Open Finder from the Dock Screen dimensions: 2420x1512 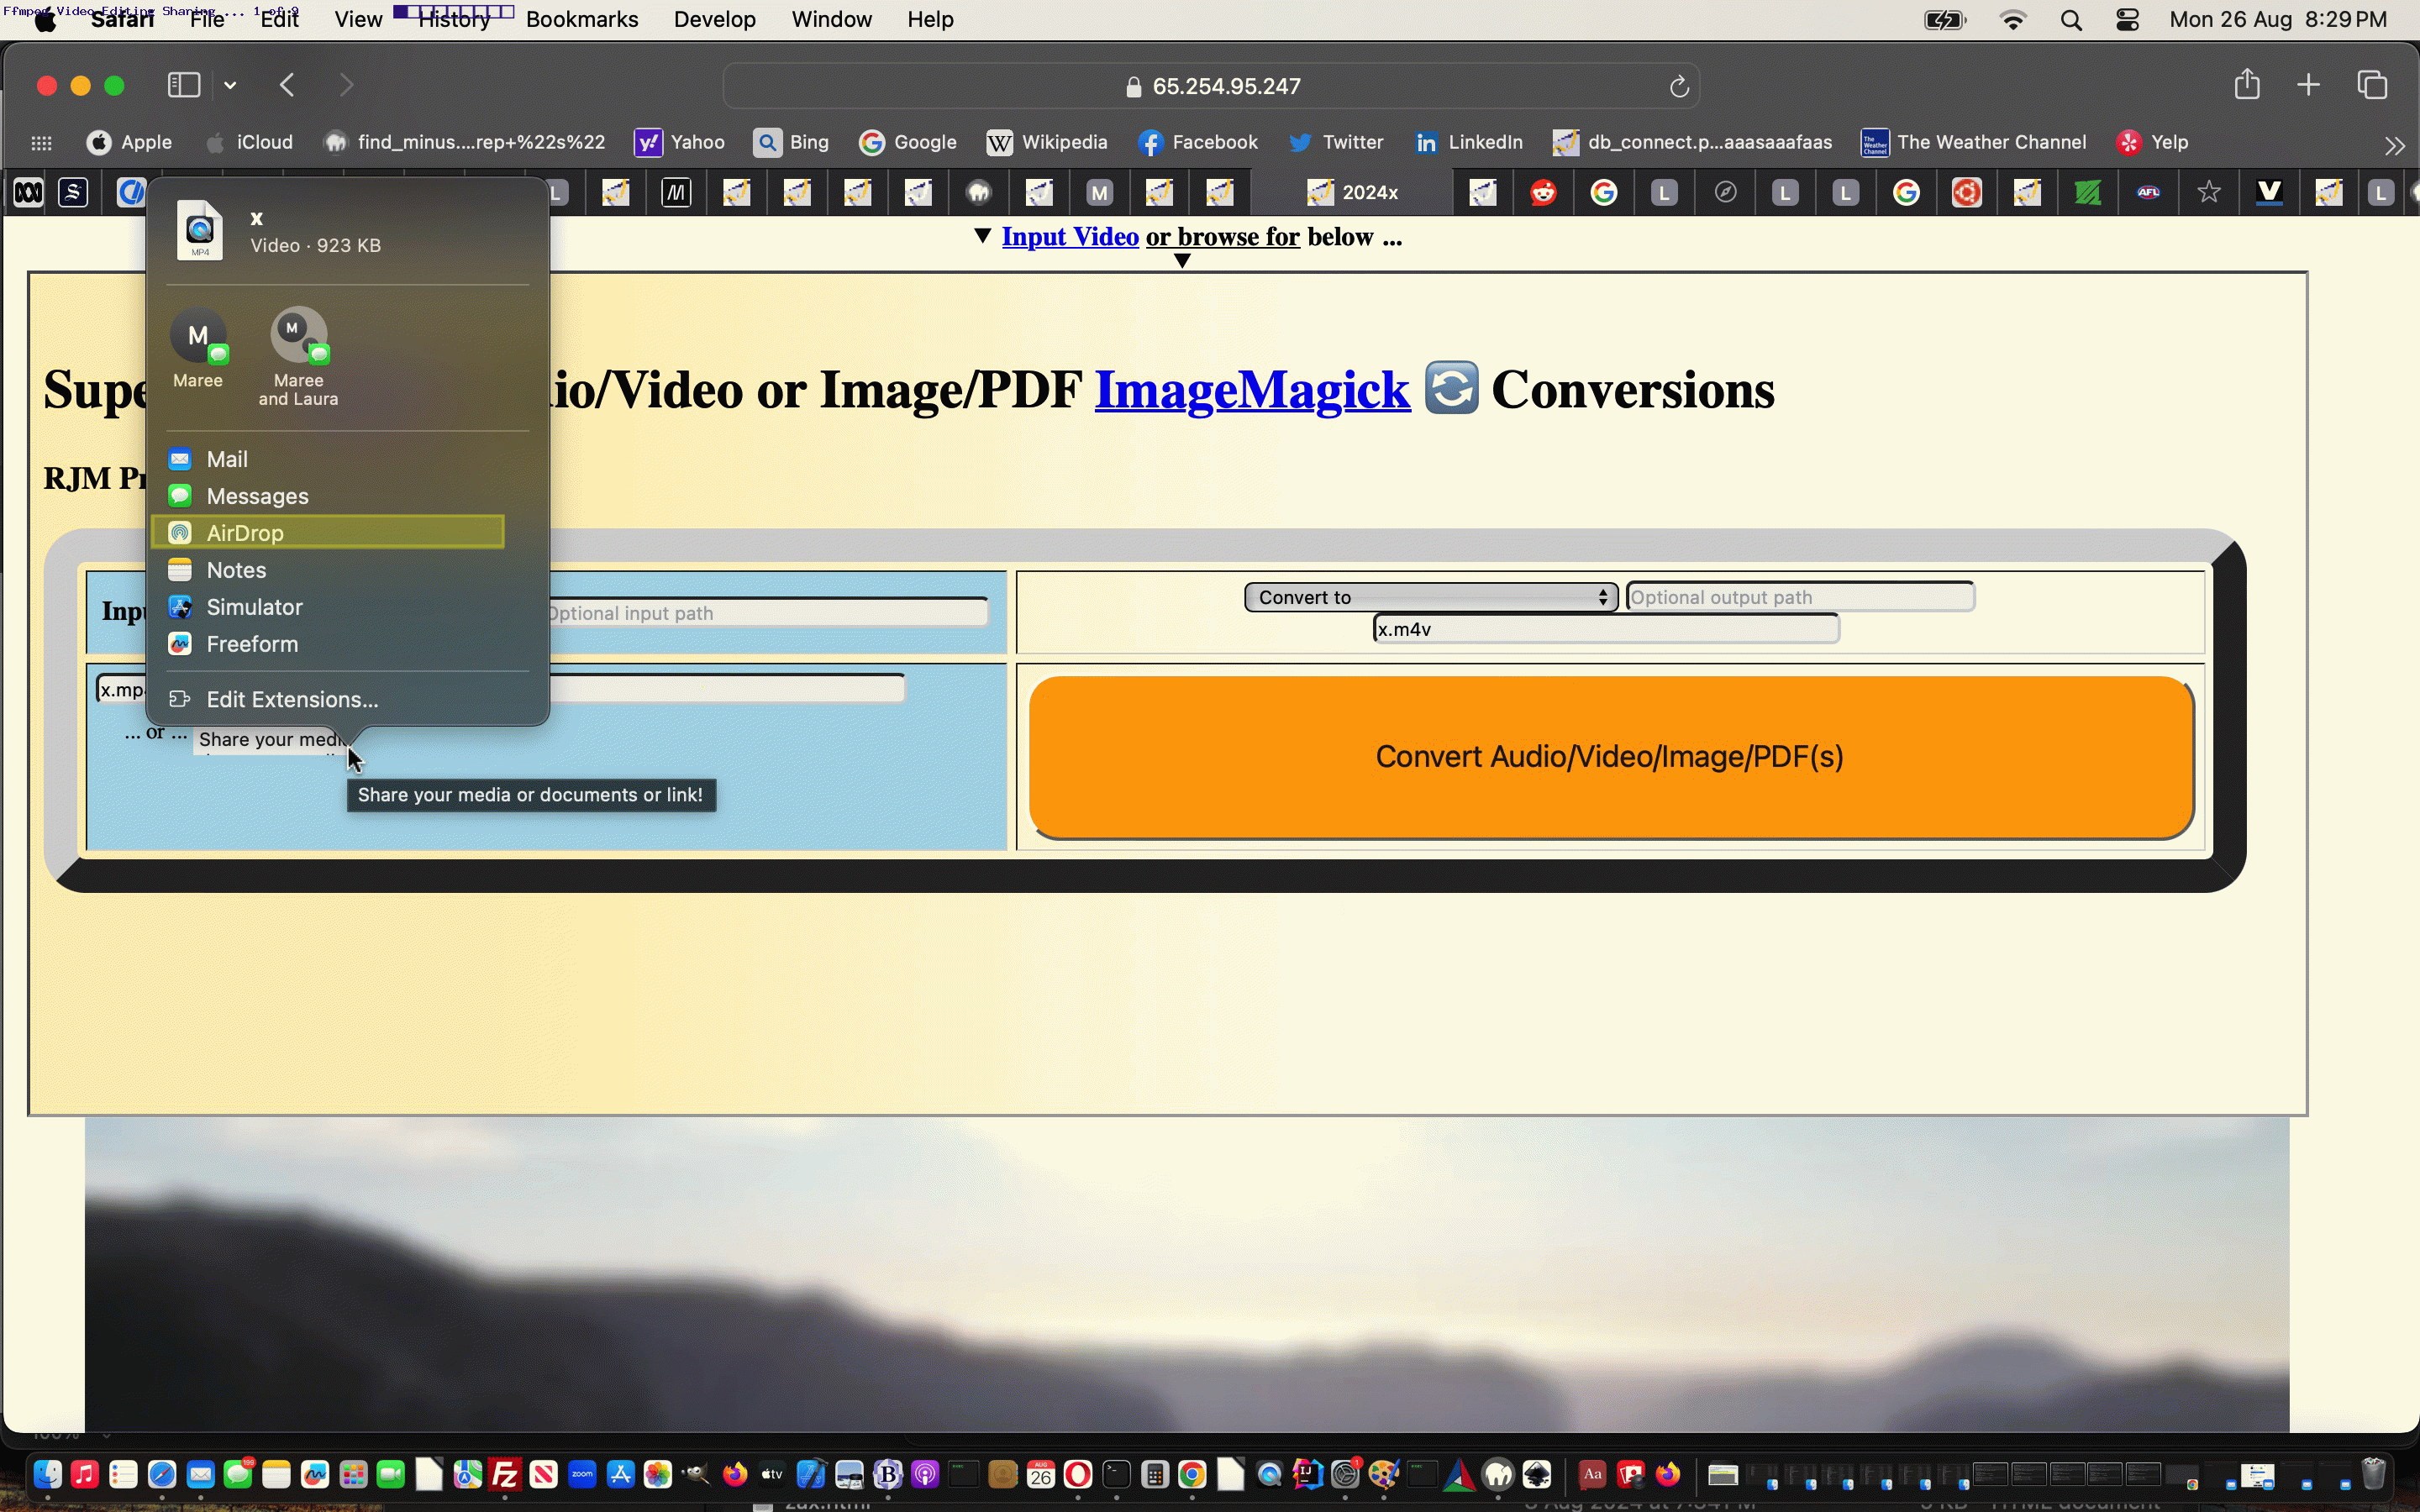47,1474
